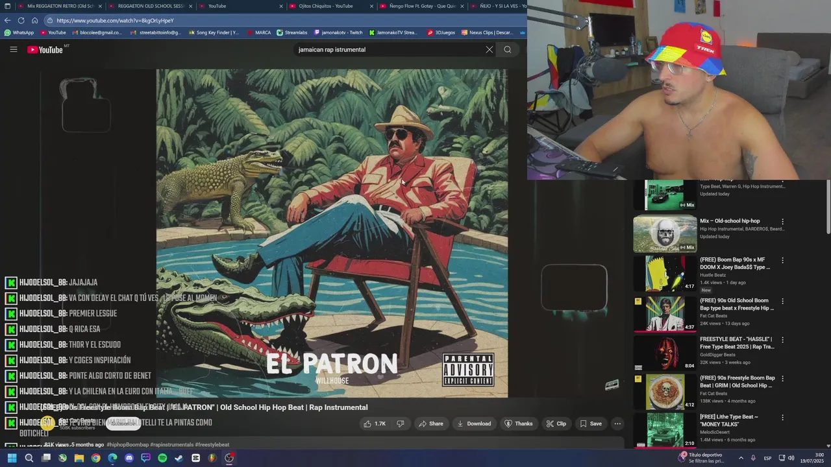The image size is (831, 467).
Task: Open FL Studio from the taskbar
Action: pos(212,458)
